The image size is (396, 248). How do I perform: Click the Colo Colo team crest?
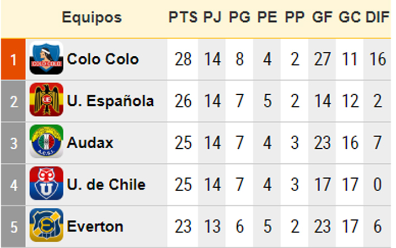(x=46, y=58)
